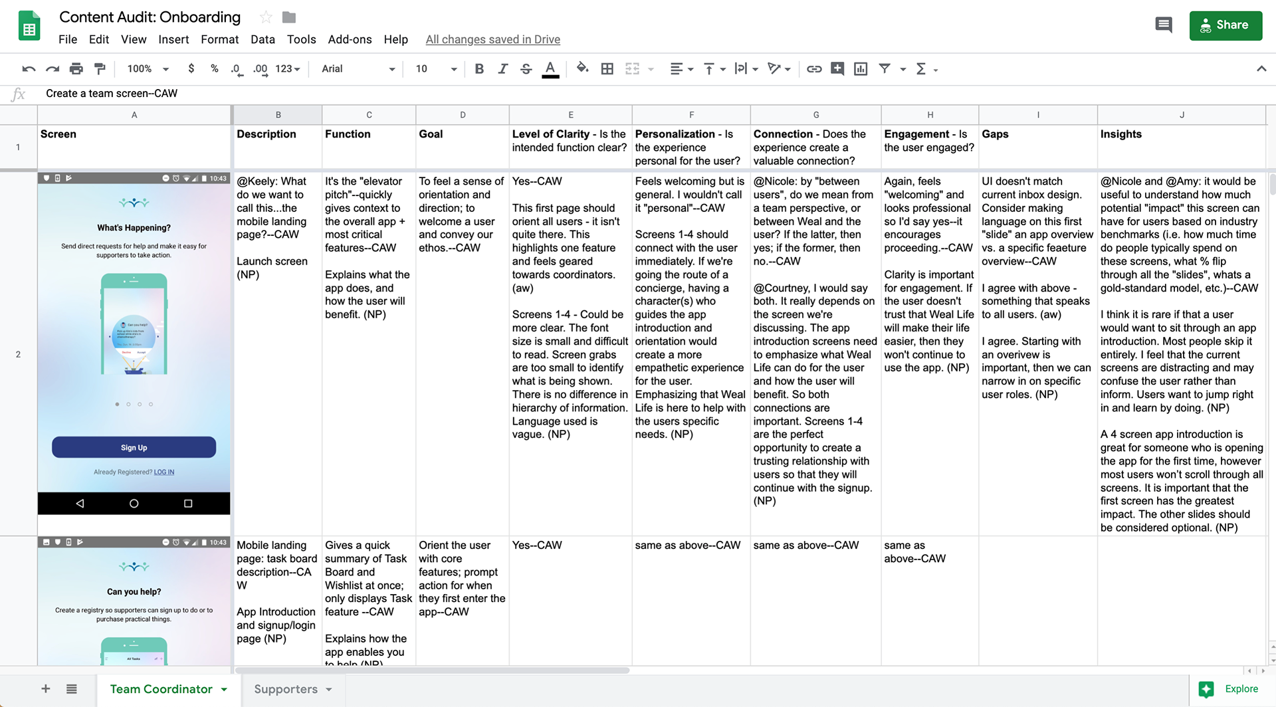Image resolution: width=1276 pixels, height=707 pixels.
Task: Click the Move to folder icon
Action: click(x=288, y=17)
